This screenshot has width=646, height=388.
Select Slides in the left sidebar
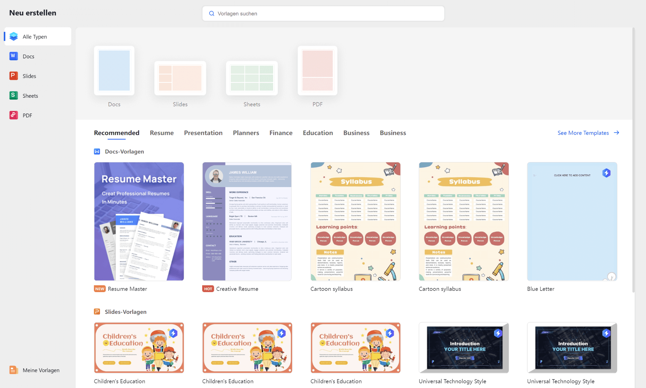click(29, 76)
